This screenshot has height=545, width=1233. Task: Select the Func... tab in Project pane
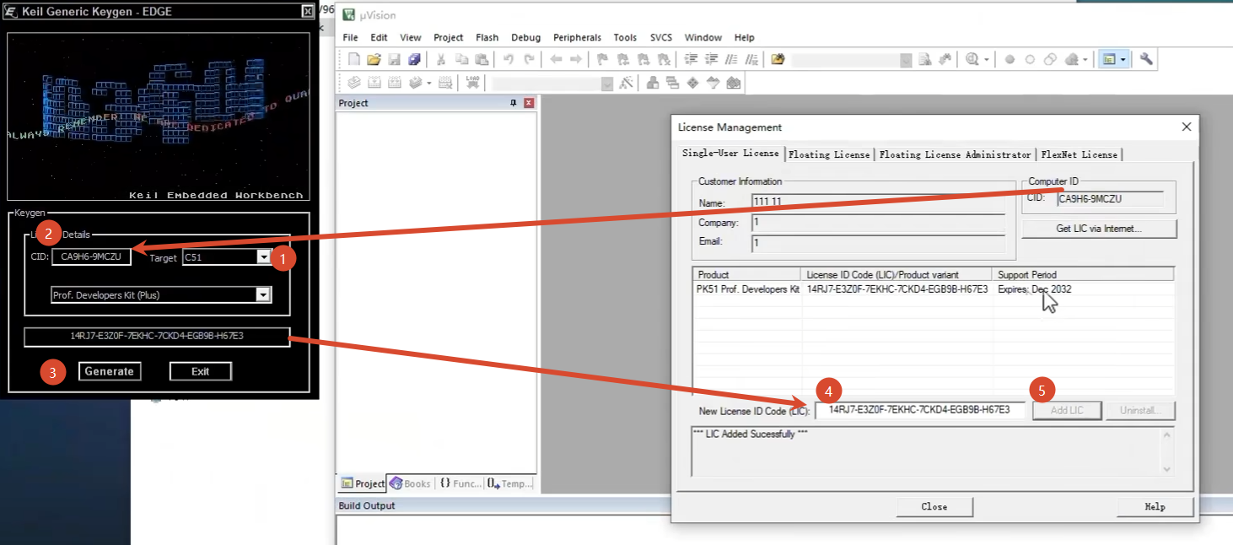click(460, 483)
